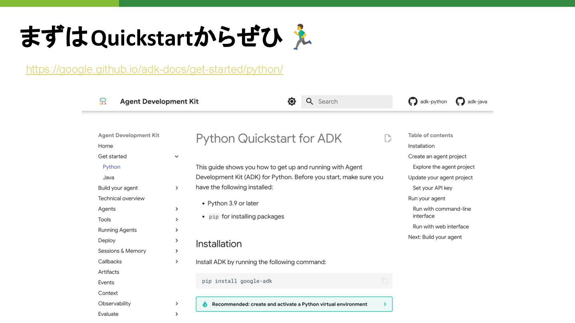Click the Build your agent sidebar label
575x323 pixels.
[118, 188]
